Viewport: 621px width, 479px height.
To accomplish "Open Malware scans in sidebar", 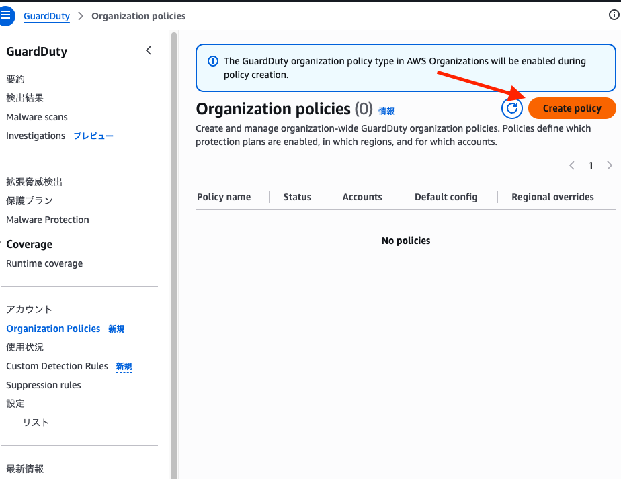I will tap(37, 117).
